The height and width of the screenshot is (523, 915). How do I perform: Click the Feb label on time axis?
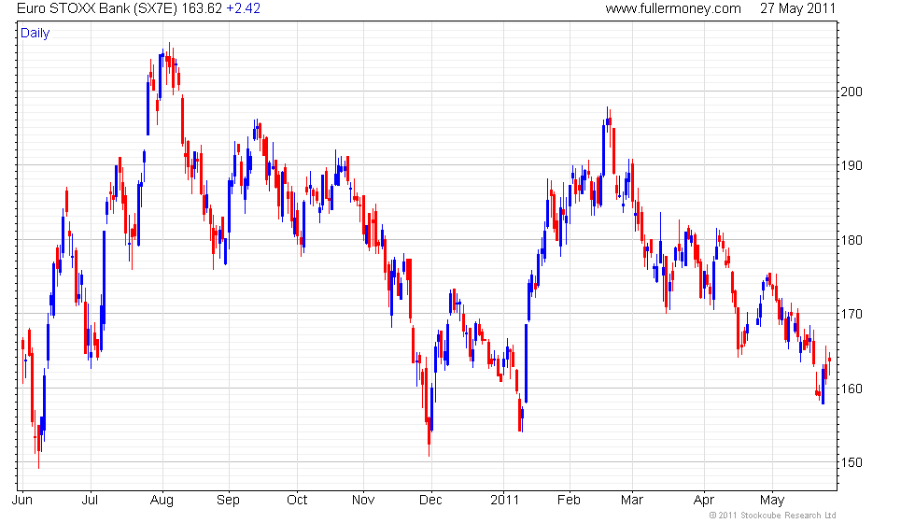pyautogui.click(x=569, y=500)
